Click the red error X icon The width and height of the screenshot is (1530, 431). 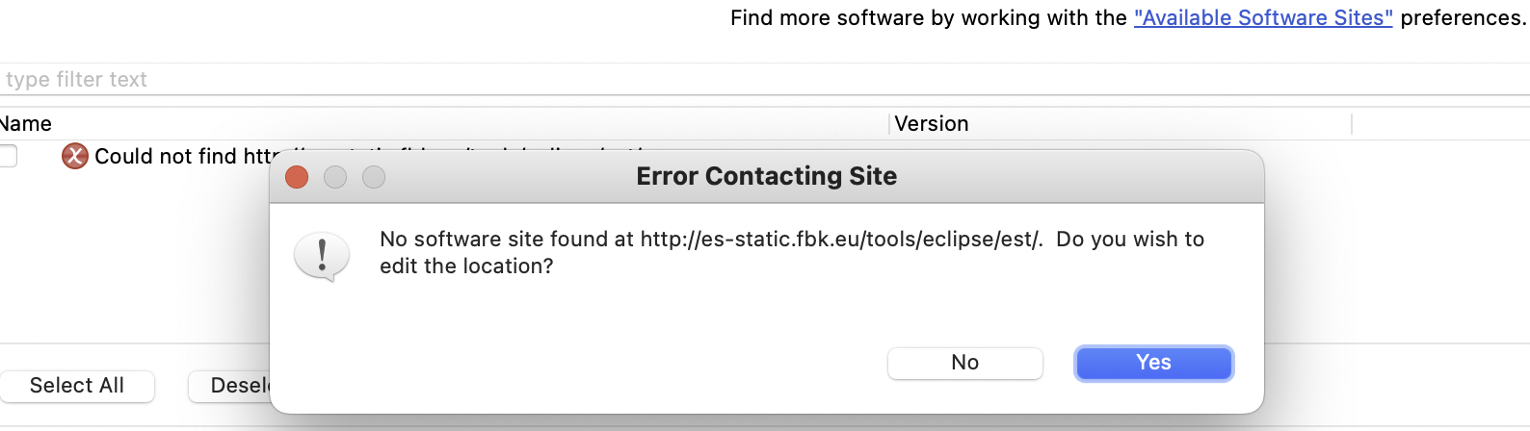point(75,156)
